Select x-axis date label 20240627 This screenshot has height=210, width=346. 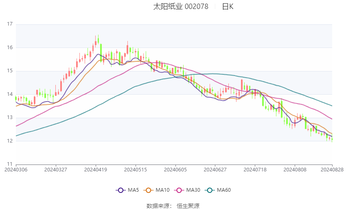[x=215, y=170]
